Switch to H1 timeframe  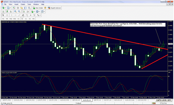click(x=18, y=19)
